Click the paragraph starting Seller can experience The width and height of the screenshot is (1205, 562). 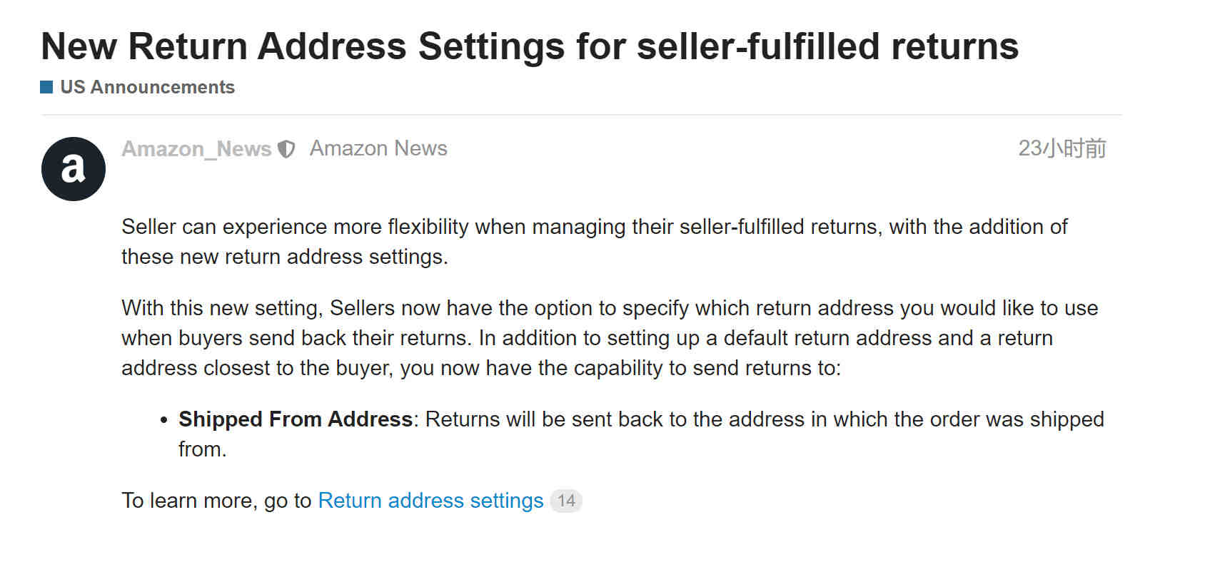tap(594, 242)
